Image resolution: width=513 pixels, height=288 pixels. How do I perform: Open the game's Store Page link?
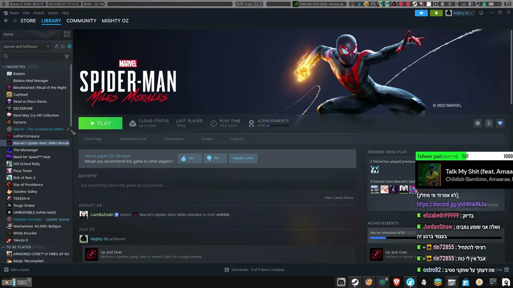coord(93,139)
